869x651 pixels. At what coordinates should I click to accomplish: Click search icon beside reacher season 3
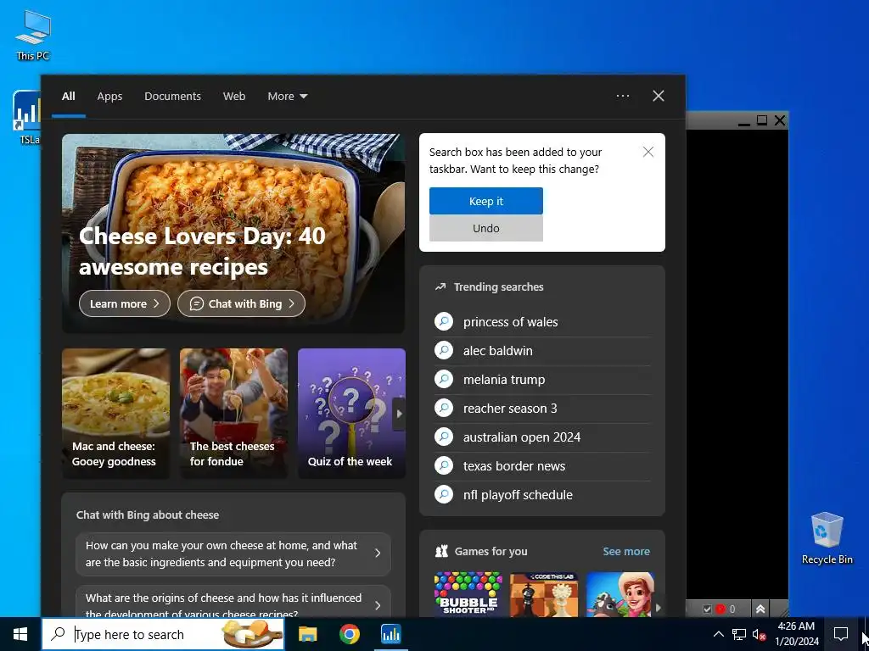point(444,408)
